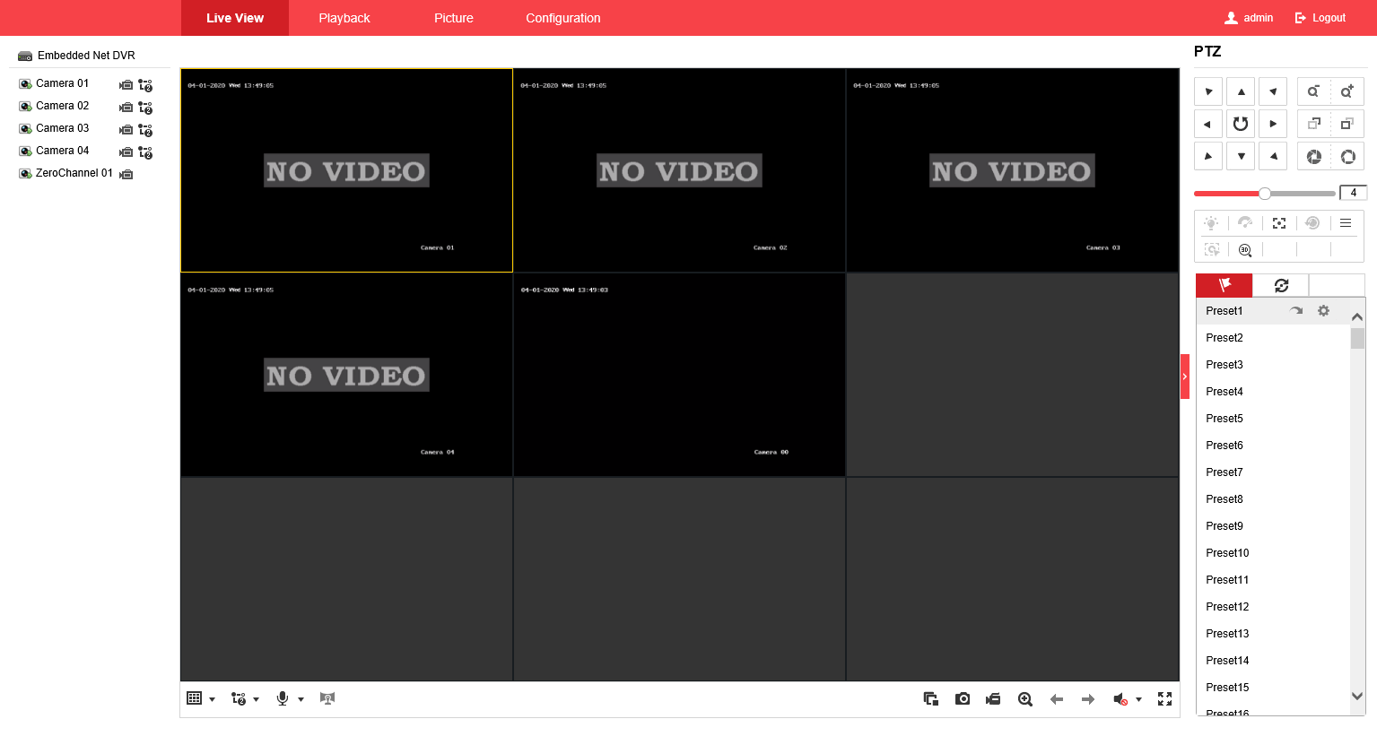The image size is (1377, 745).
Task: Start recording on all channels from bottom toolbar
Action: (993, 699)
